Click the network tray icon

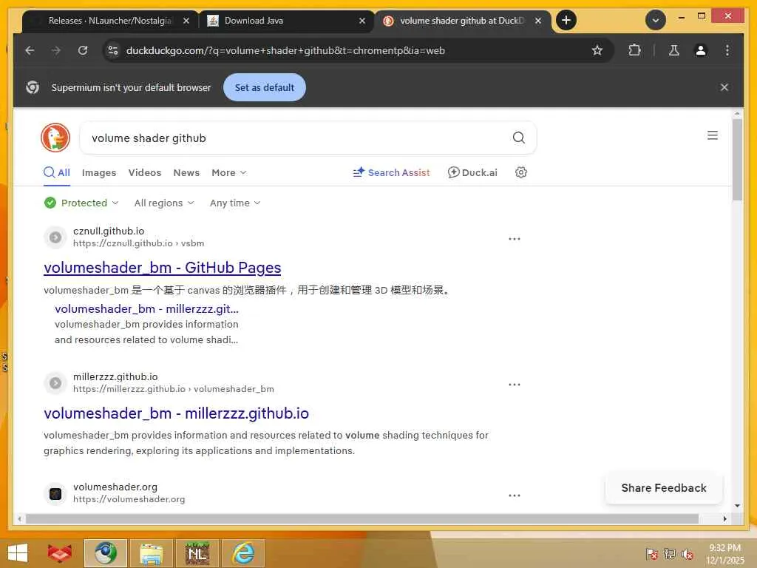coord(670,553)
